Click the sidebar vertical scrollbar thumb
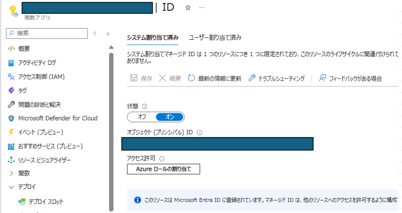 (x=111, y=131)
